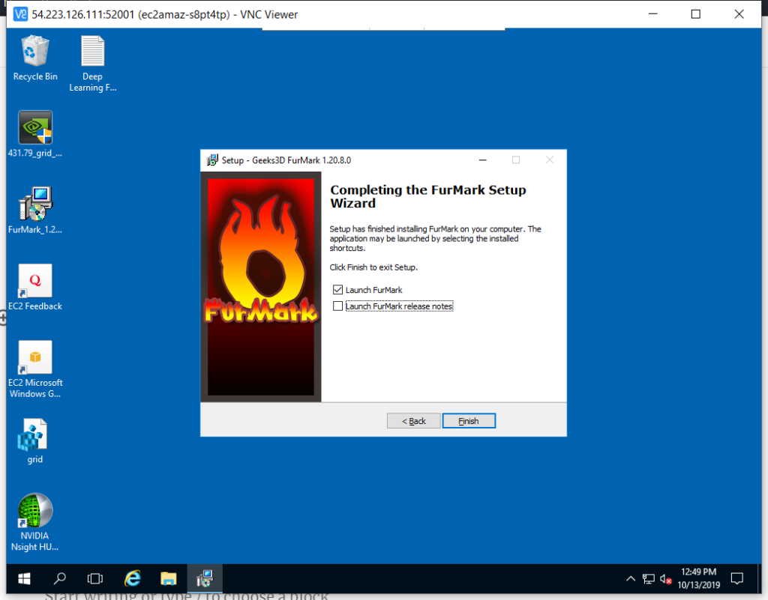This screenshot has width=768, height=600.
Task: Open Task View on the taskbar
Action: click(95, 578)
